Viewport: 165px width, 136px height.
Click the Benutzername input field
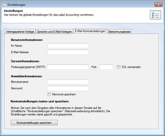[x=68, y=82]
